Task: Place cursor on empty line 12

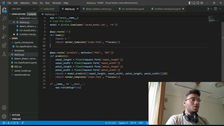Action: (128, 46)
